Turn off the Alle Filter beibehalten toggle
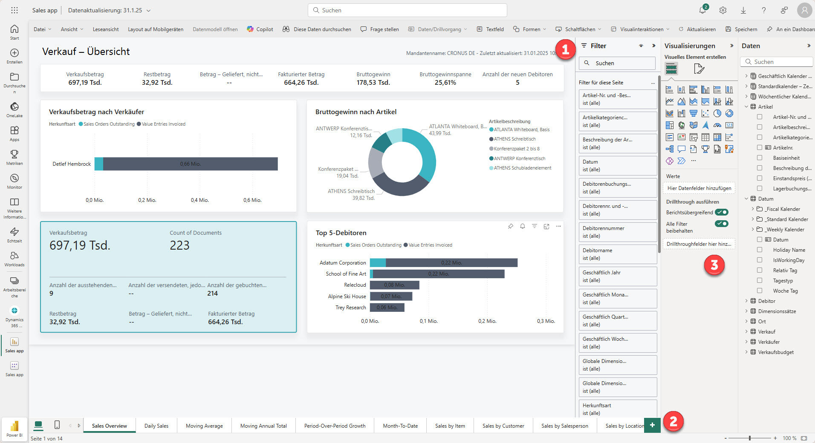Screen dimensions: 815x443 pos(722,223)
